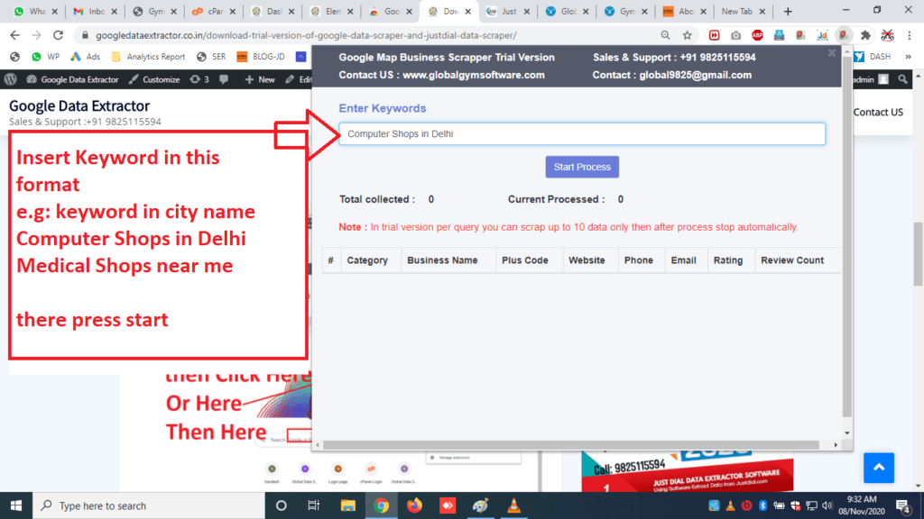Open the WP bookmark

tap(46, 57)
